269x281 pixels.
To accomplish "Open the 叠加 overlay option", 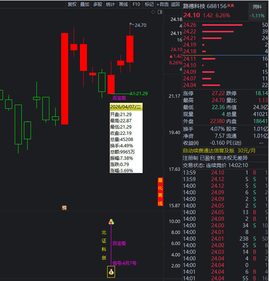I will click(85, 4).
